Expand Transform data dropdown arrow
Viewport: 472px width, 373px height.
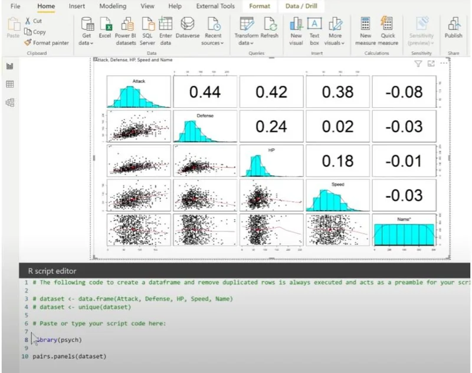[252, 43]
